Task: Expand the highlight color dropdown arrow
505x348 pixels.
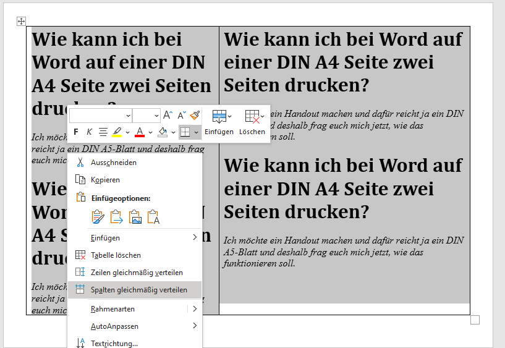Action: 127,132
